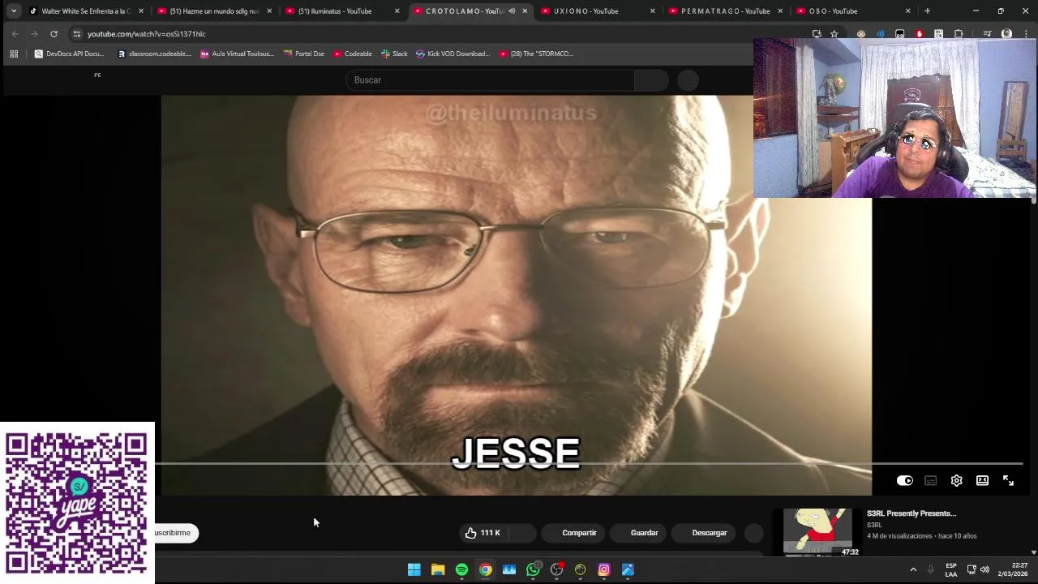
Task: Open the Extensions puzzle menu
Action: point(958,34)
